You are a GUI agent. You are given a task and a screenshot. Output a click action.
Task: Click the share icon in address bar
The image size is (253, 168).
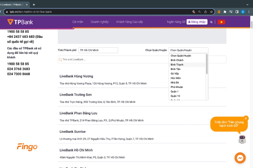click(x=205, y=12)
